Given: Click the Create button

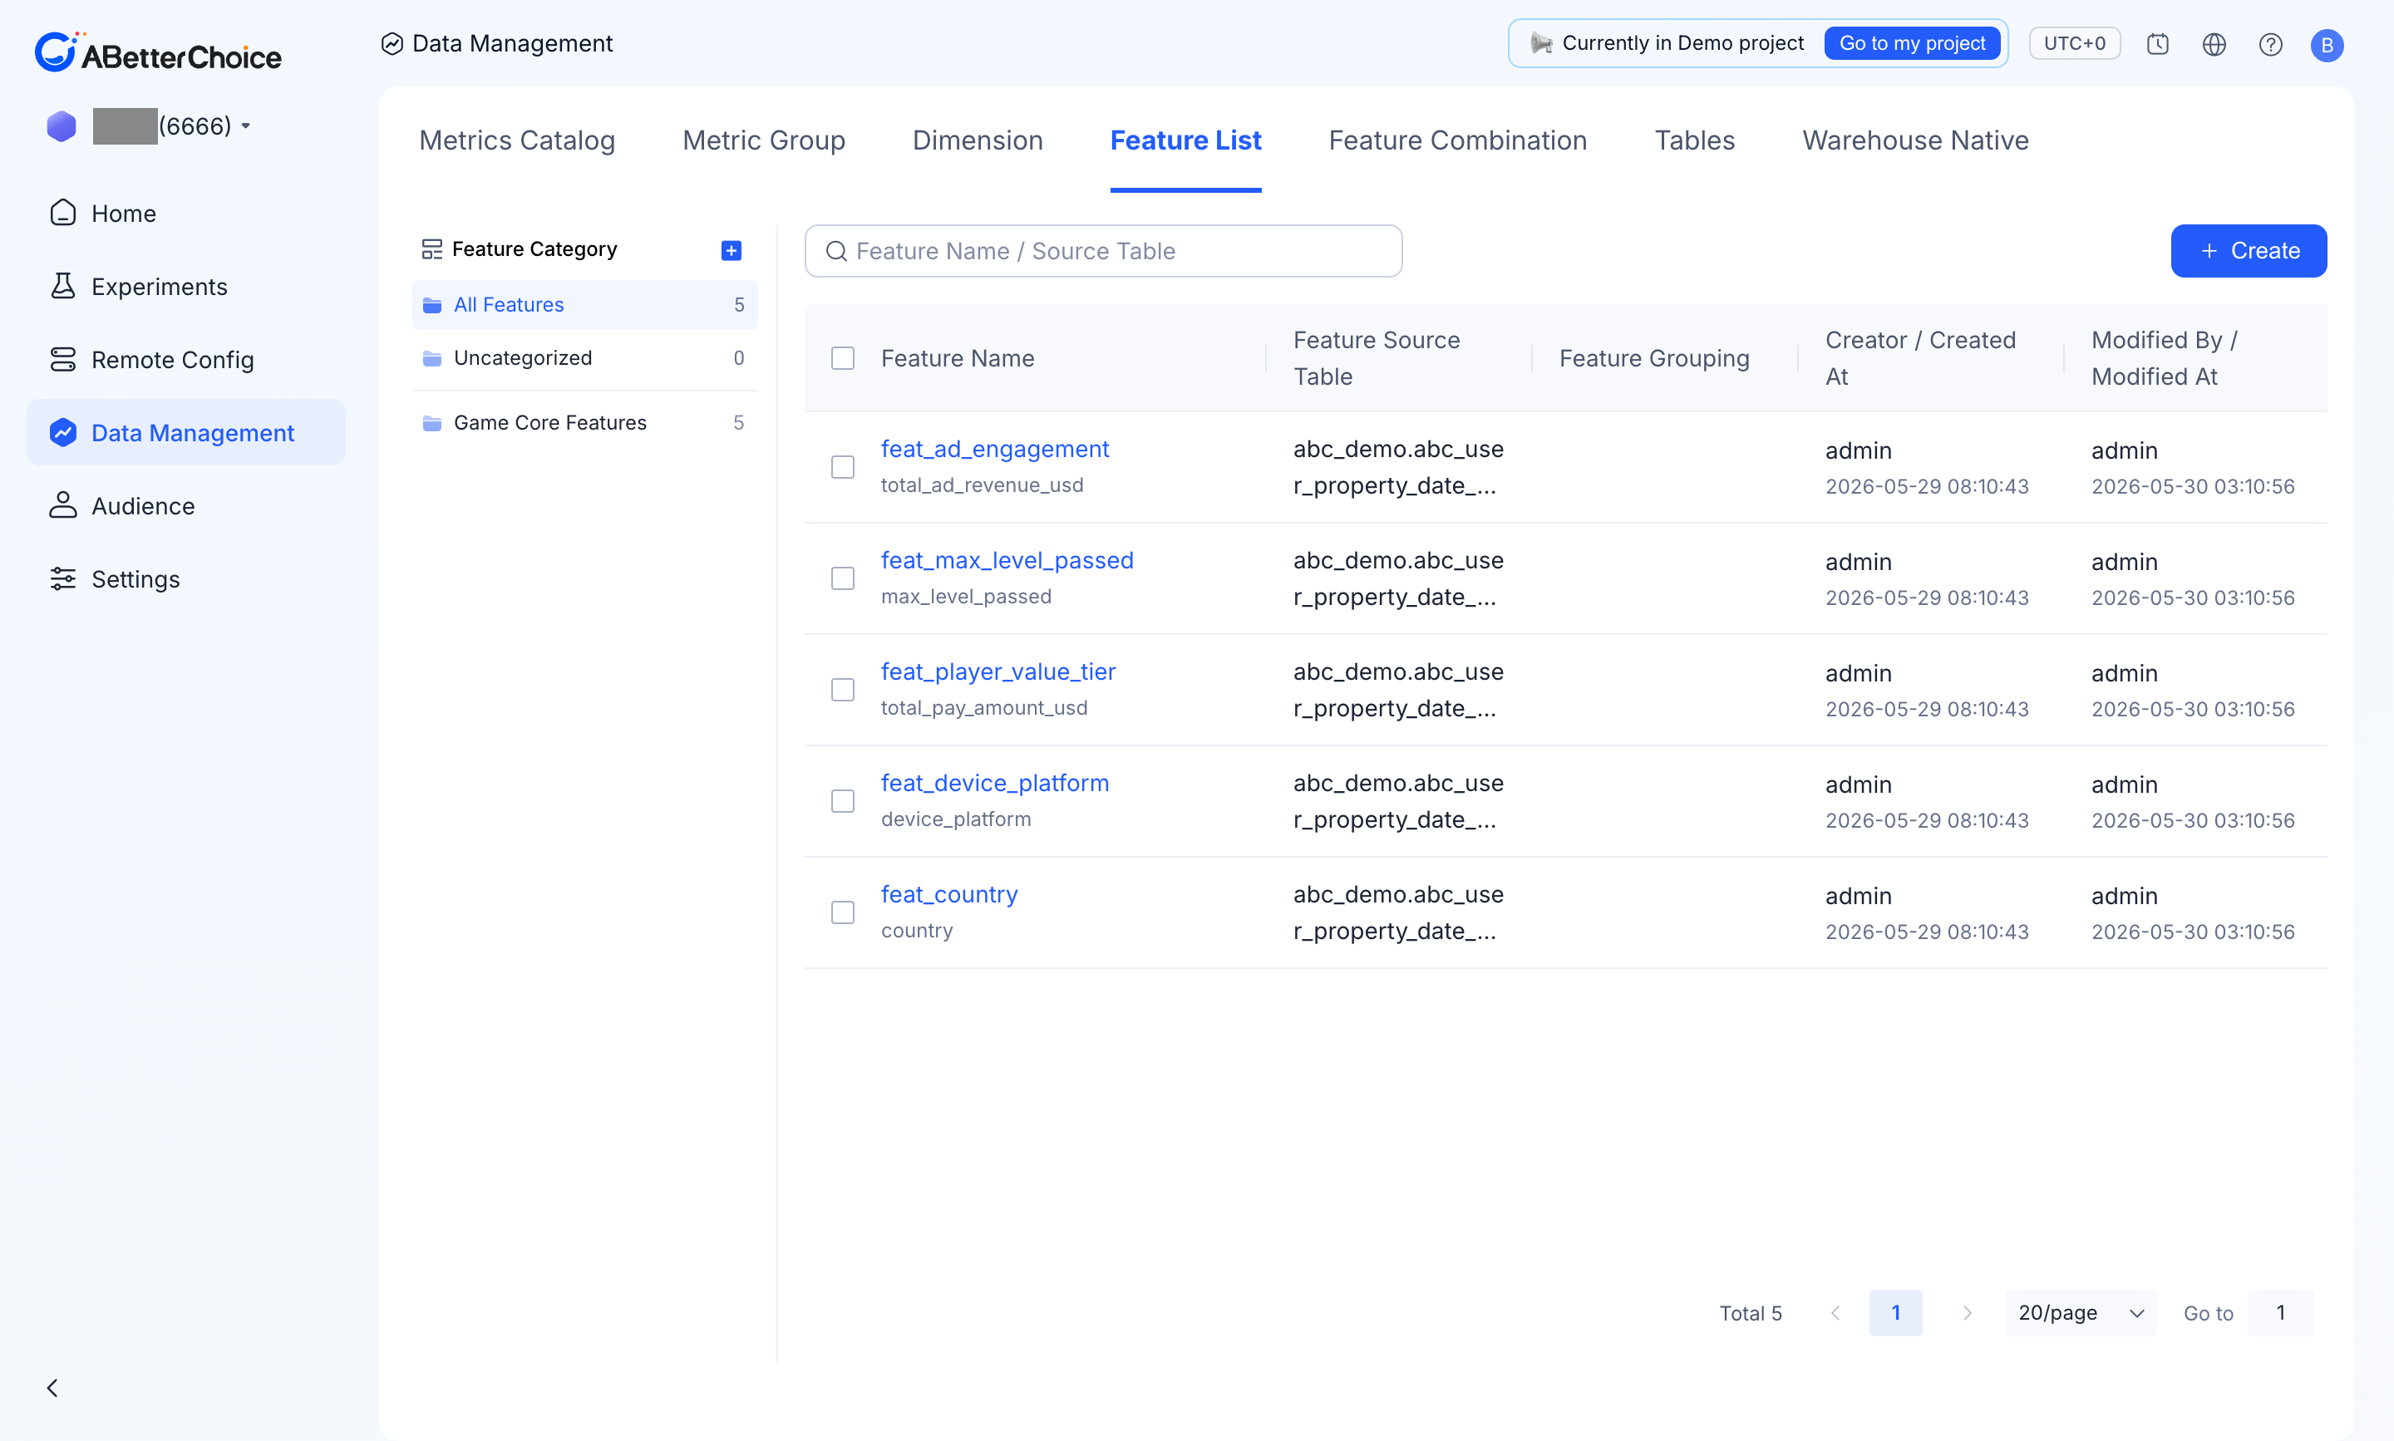Looking at the screenshot, I should [2249, 252].
